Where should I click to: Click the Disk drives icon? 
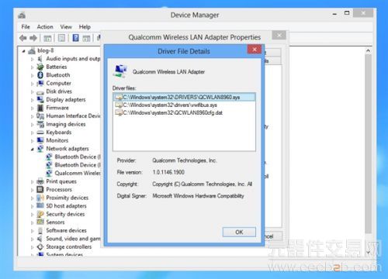pos(40,92)
